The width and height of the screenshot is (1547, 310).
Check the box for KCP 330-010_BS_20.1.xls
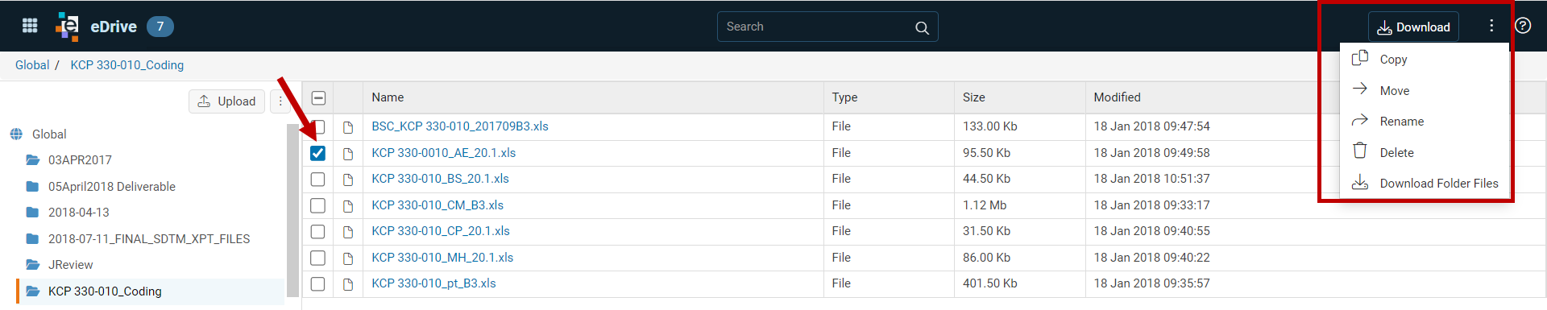click(318, 180)
